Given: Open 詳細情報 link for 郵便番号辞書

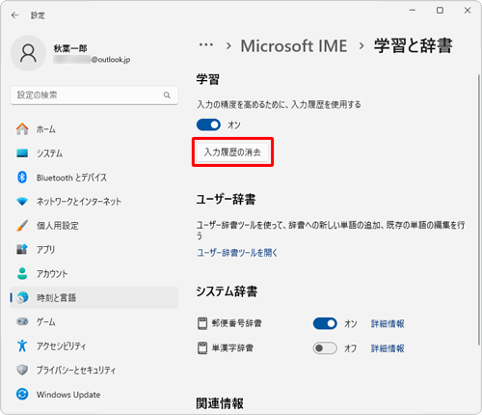Looking at the screenshot, I should point(388,323).
